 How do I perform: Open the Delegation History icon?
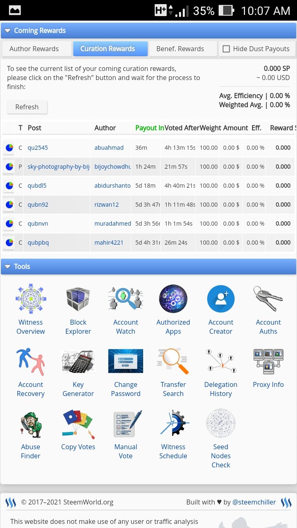[x=221, y=361]
